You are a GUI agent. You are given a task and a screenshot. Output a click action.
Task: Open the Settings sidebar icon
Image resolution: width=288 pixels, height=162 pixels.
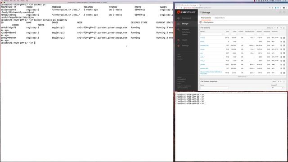pos(178,46)
